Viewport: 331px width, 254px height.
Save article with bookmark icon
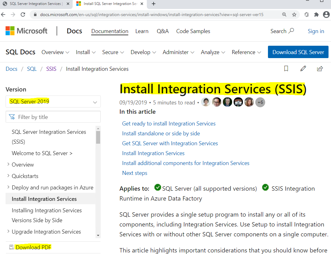pyautogui.click(x=286, y=69)
